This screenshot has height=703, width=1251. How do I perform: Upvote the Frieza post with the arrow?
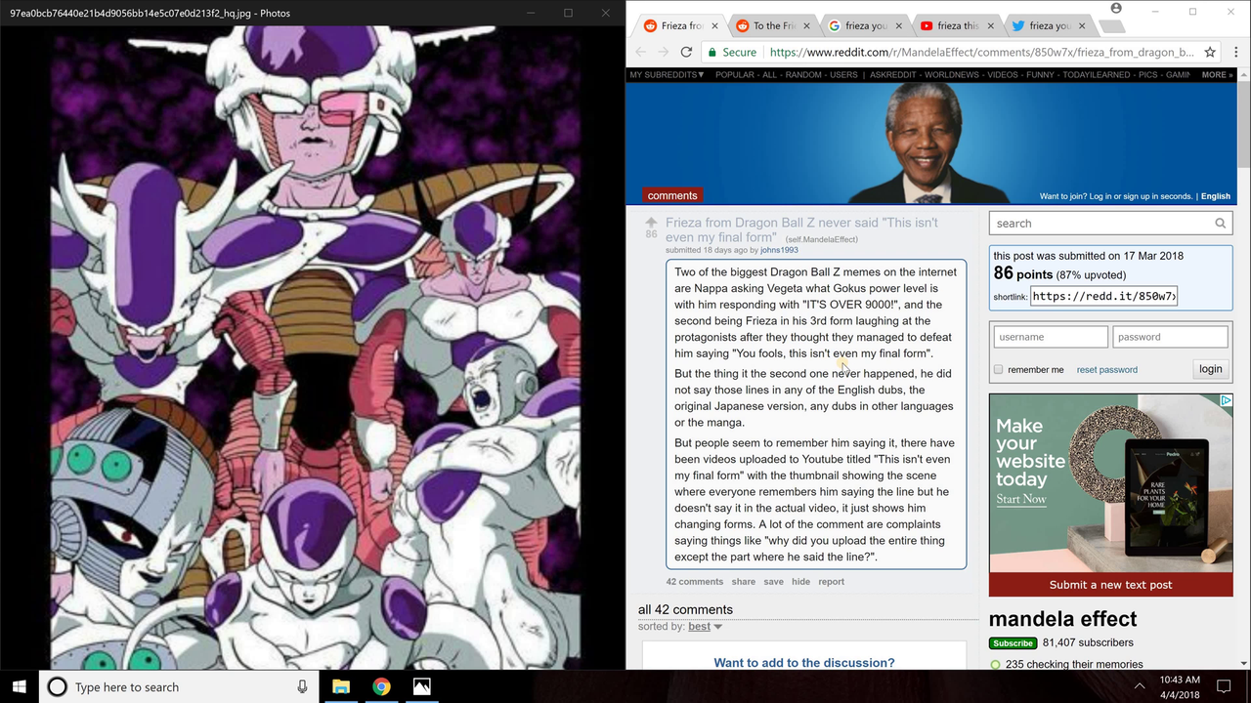651,223
